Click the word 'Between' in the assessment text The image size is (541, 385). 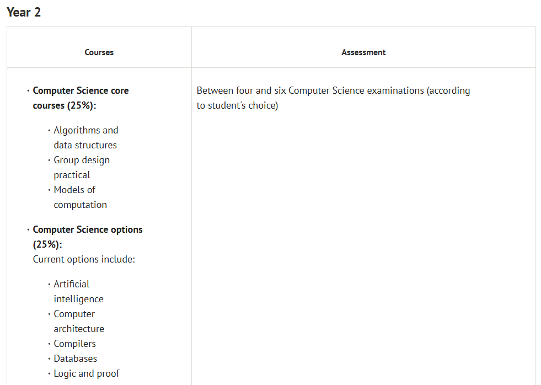coord(215,90)
